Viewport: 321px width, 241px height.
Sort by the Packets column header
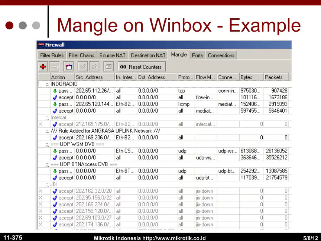coord(276,77)
